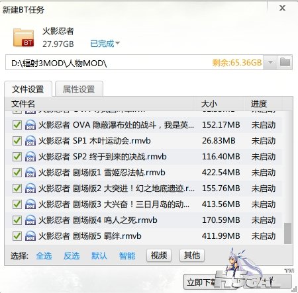
Task: Click total size 27.97GB
Action: tap(58, 44)
